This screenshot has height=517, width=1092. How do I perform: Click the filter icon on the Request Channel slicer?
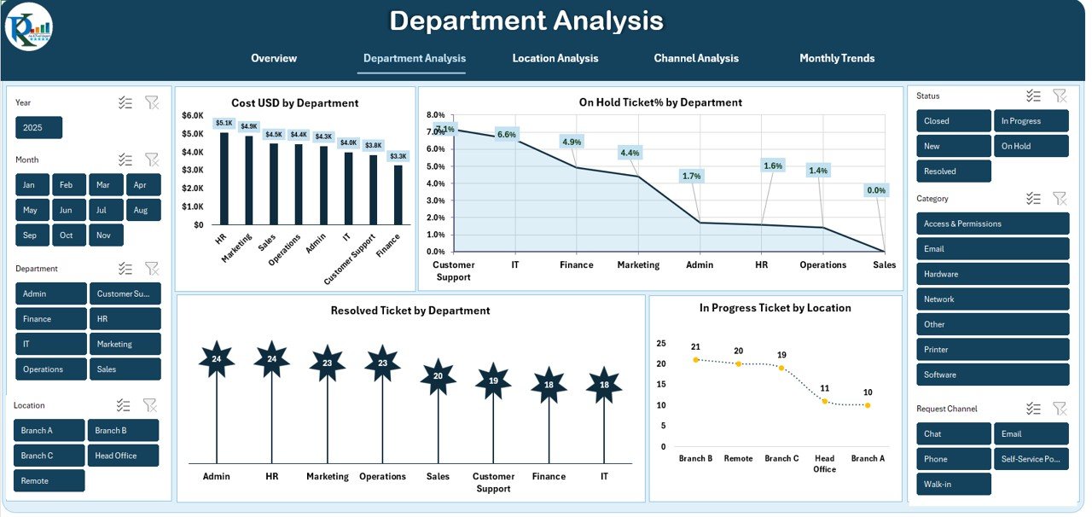(1060, 408)
